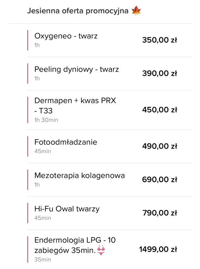The height and width of the screenshot is (269, 200).
Task: Select Mezoterapia kolagenowa treatment
Action: 109,180
